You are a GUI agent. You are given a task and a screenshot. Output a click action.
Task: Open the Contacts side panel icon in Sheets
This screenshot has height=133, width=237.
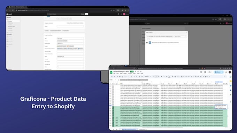point(230,90)
